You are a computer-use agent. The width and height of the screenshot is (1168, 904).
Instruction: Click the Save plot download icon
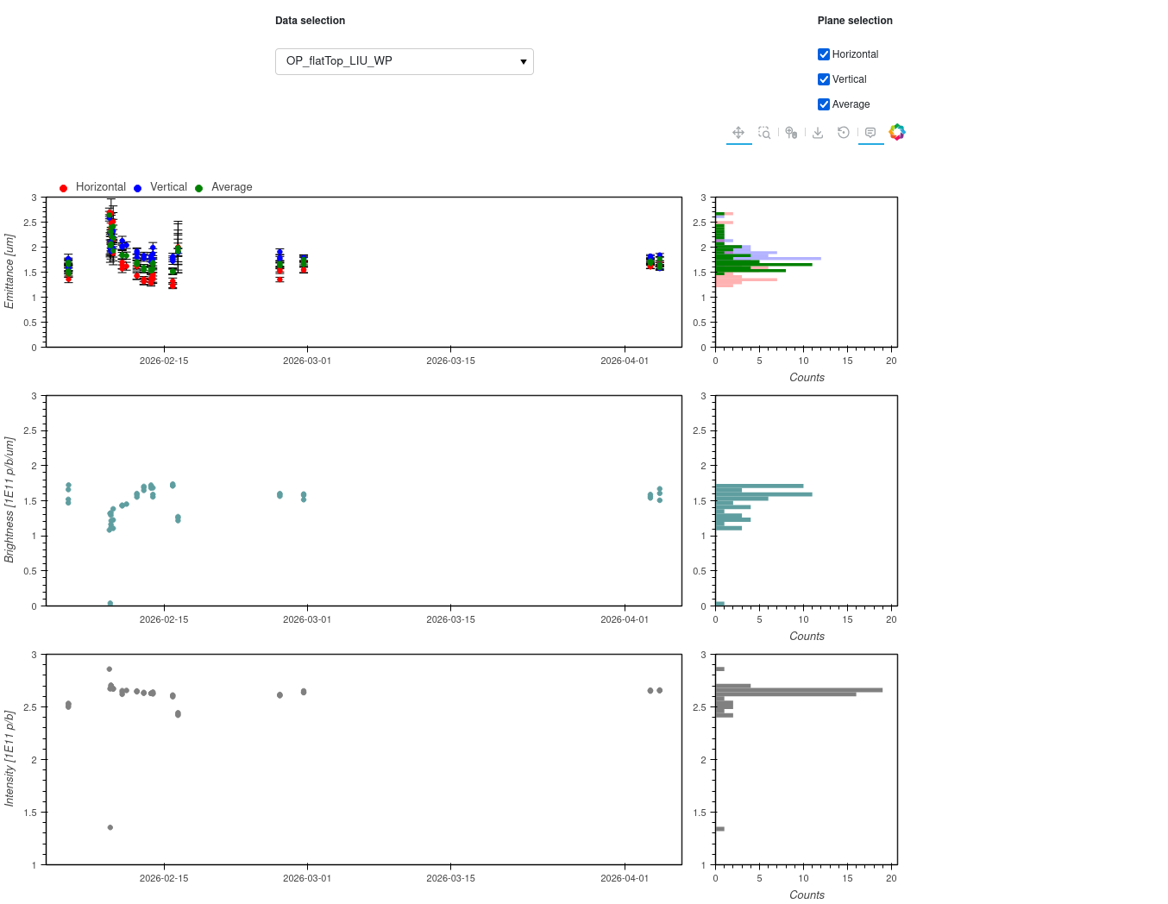pyautogui.click(x=818, y=133)
